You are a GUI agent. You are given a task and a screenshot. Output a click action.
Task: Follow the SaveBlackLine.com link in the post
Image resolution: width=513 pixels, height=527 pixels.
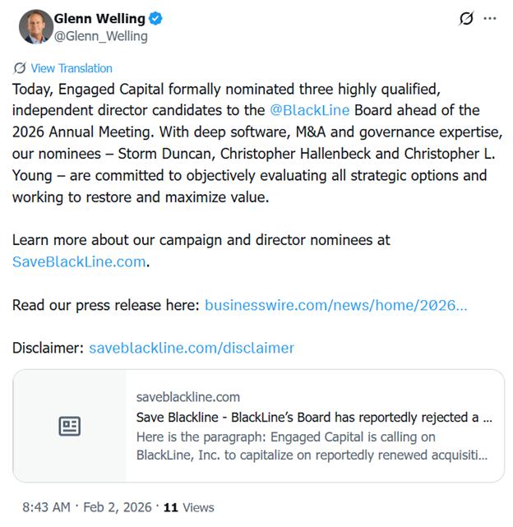[79, 261]
